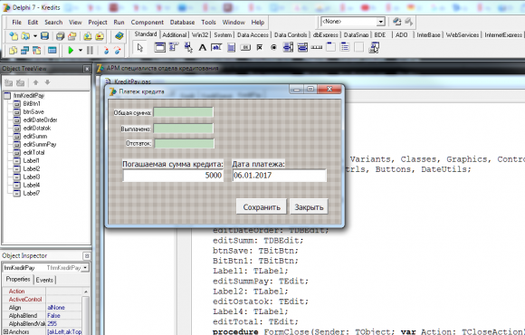Open the Events tab in Object Inspector
525x335 pixels.
pyautogui.click(x=44, y=280)
